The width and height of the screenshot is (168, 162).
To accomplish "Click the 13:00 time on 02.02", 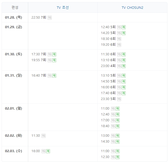I will tap(105, 136).
